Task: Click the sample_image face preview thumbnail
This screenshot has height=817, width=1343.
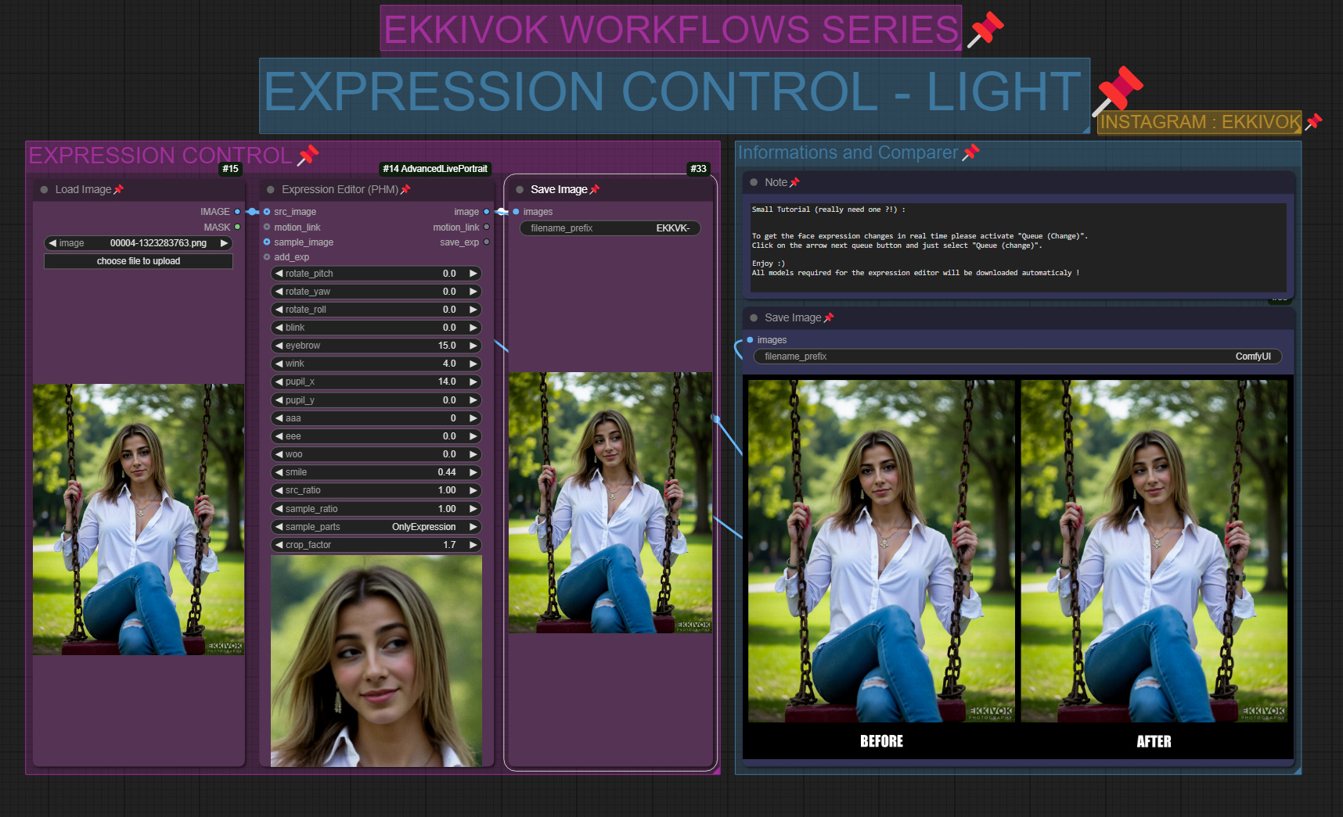Action: 376,661
